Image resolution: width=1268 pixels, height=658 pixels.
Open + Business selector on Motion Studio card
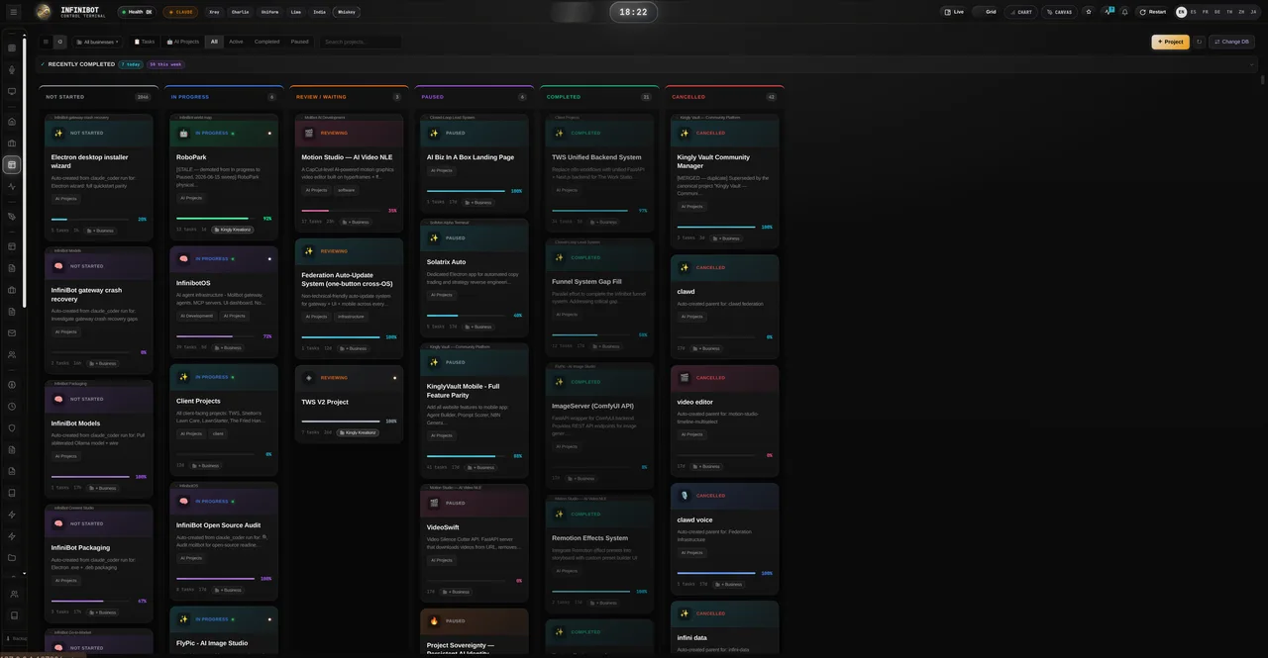tap(355, 222)
